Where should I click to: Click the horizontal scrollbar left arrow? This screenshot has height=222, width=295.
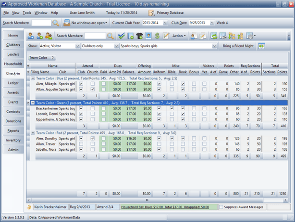(29, 200)
